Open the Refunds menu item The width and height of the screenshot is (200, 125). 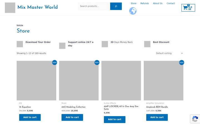145,3
